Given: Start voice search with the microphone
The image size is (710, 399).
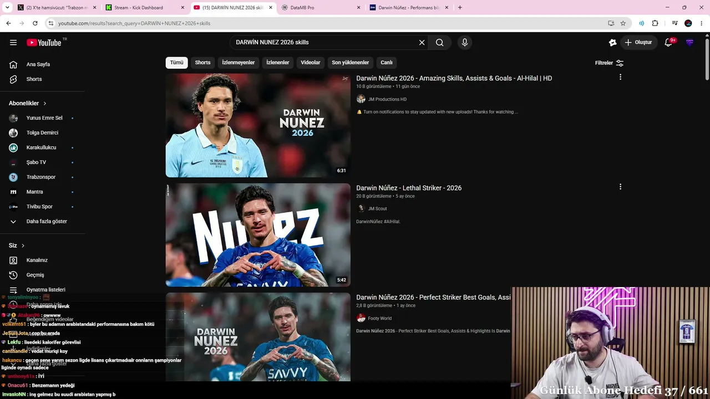Looking at the screenshot, I should tap(465, 43).
